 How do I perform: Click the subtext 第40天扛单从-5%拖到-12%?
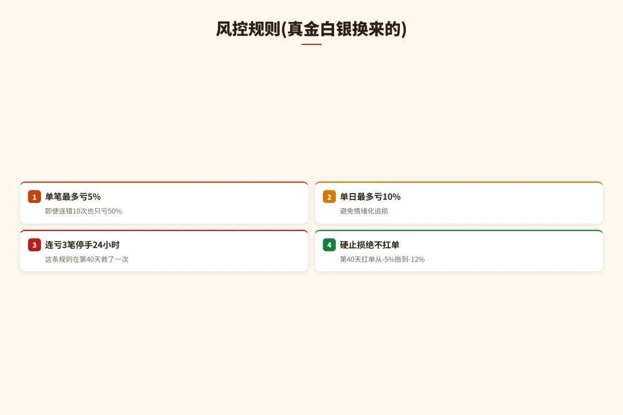(x=382, y=259)
